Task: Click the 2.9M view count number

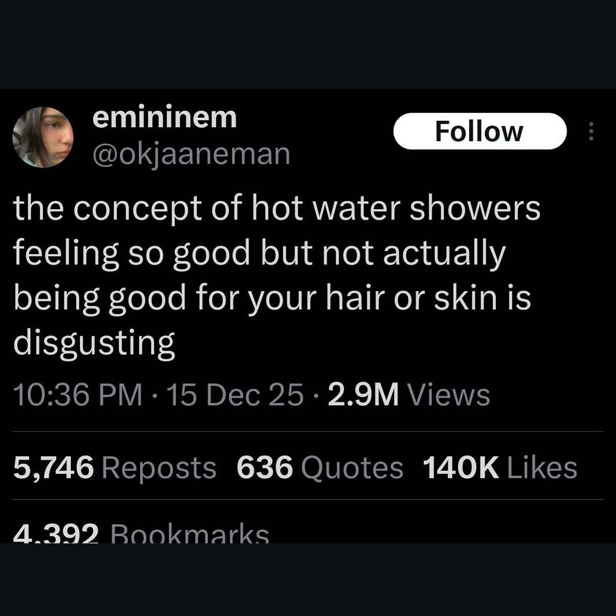Action: [x=363, y=395]
